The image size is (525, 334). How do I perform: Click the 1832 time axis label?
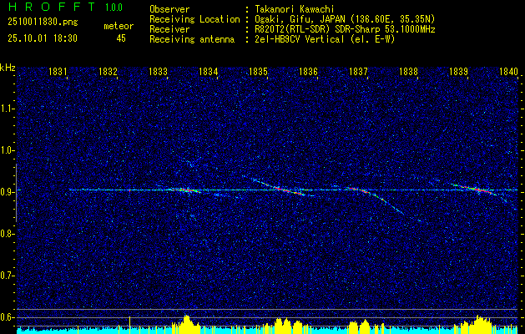click(x=109, y=71)
